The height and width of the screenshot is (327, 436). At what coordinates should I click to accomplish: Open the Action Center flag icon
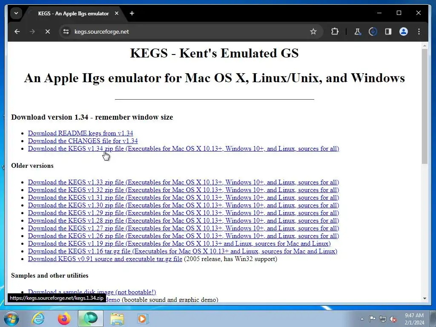(372, 319)
